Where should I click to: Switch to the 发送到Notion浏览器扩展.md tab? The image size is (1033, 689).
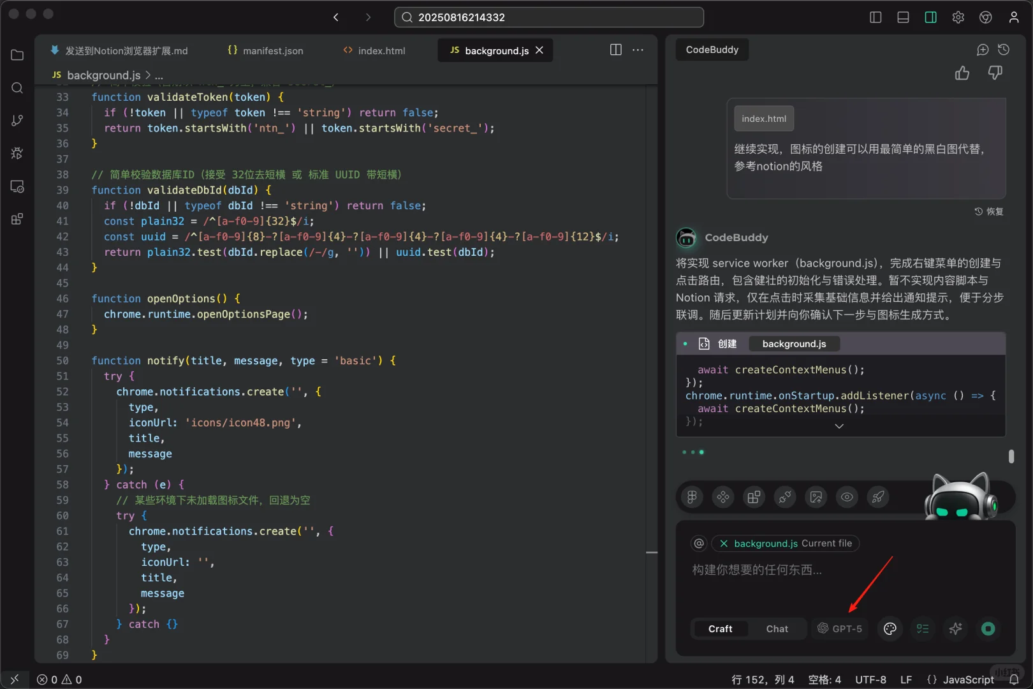click(x=119, y=50)
